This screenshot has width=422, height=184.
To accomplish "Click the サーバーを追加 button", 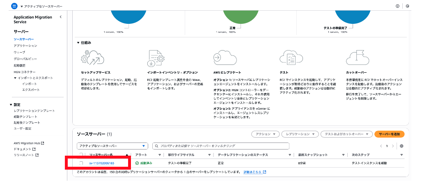I will (x=390, y=134).
